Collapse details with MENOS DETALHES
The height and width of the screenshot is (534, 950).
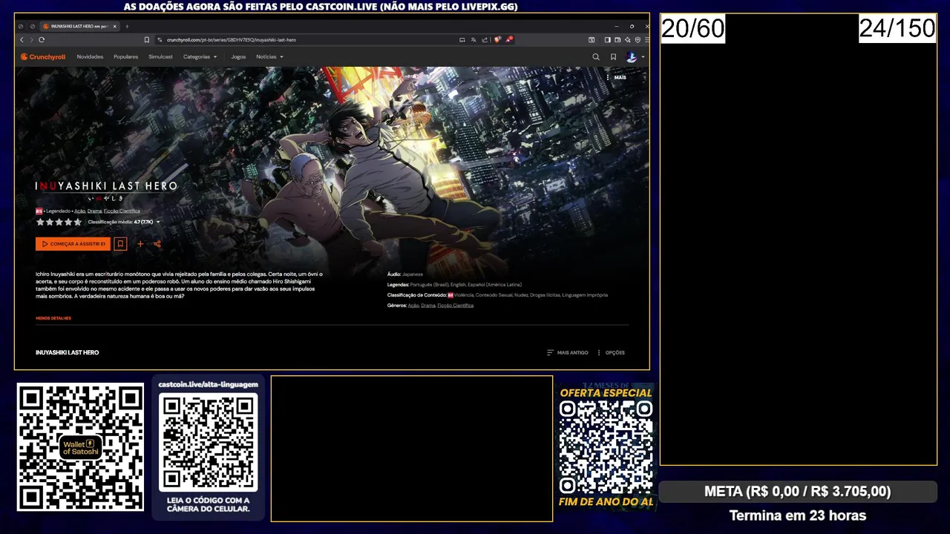(53, 318)
